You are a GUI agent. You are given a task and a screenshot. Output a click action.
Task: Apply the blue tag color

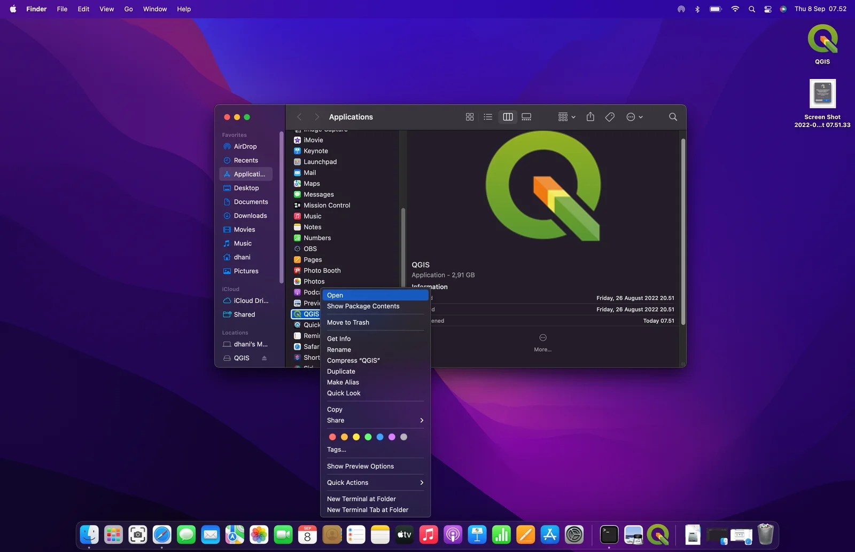coord(380,437)
